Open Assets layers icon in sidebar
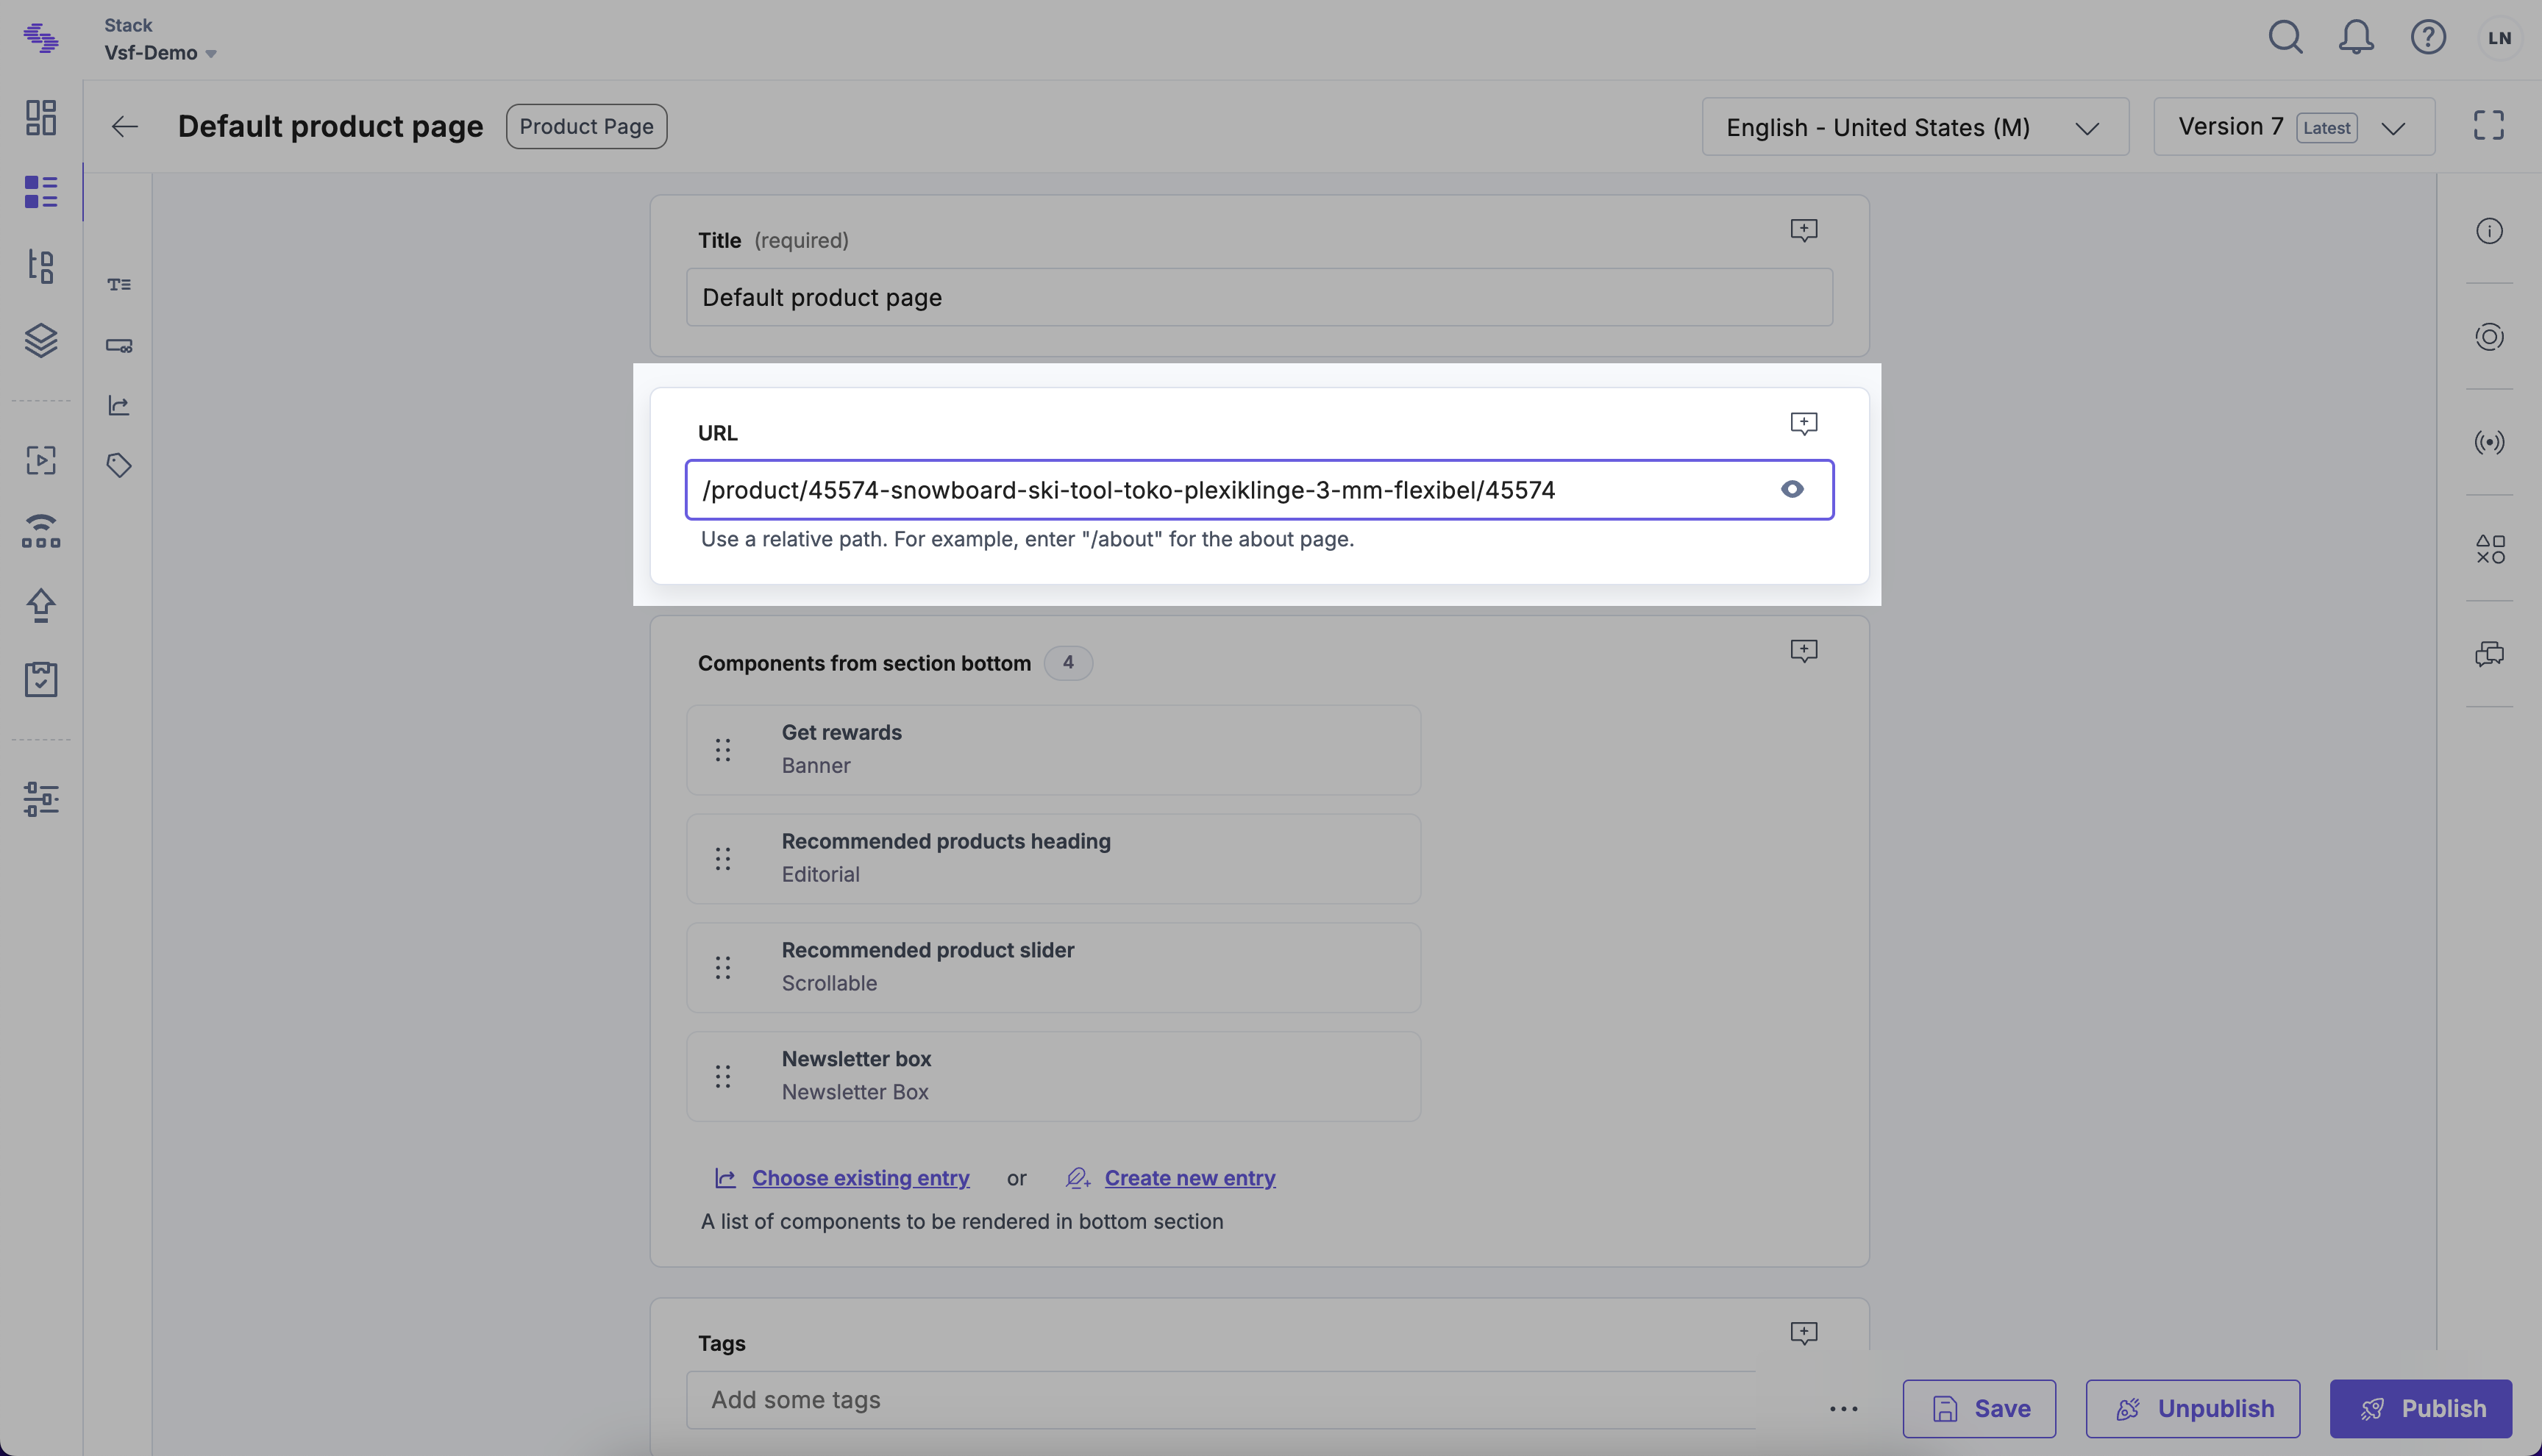The image size is (2542, 1456). tap(41, 341)
